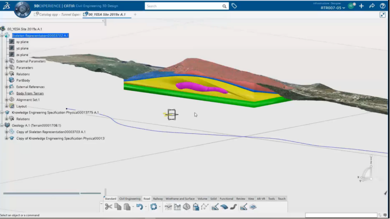
Task: Click the Cut scissors icon
Action: pos(108,207)
